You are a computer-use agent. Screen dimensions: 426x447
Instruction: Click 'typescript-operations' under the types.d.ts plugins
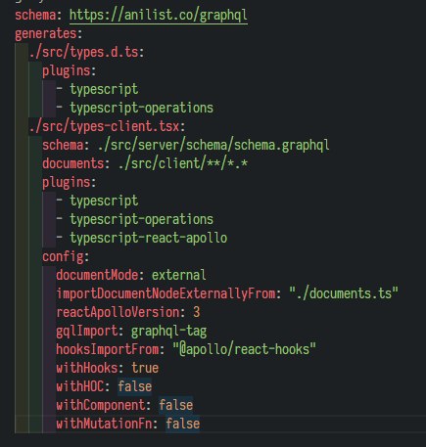[142, 108]
